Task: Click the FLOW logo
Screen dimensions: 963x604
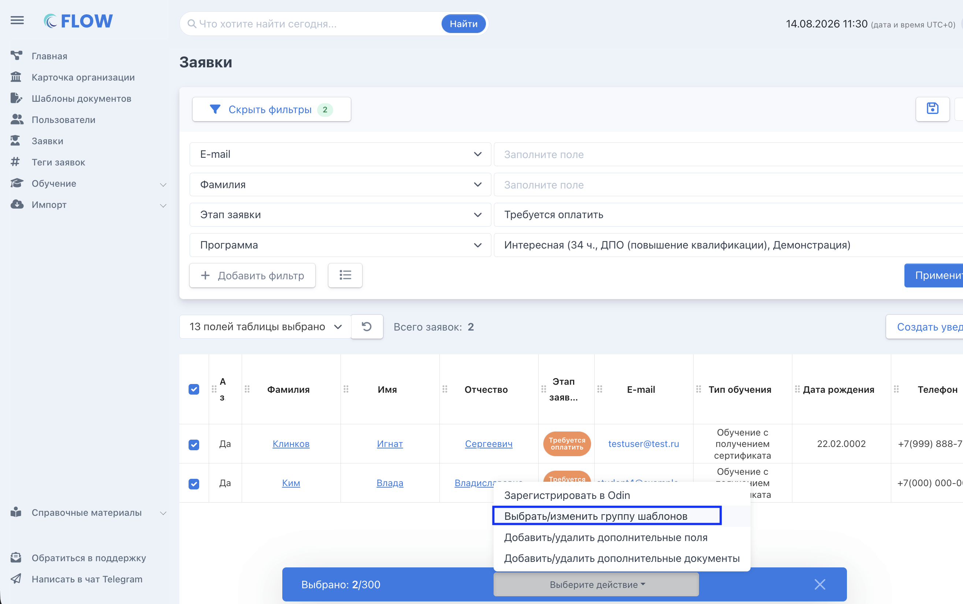Action: point(78,21)
